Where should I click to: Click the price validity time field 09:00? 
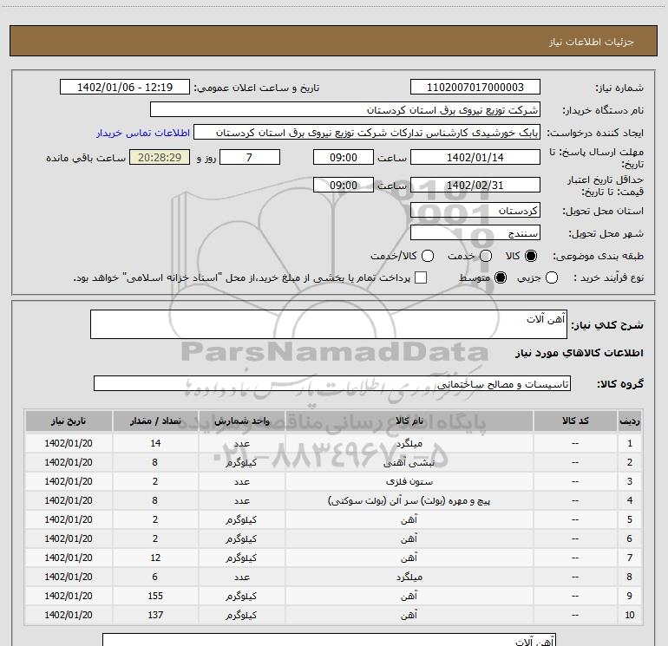(x=344, y=186)
